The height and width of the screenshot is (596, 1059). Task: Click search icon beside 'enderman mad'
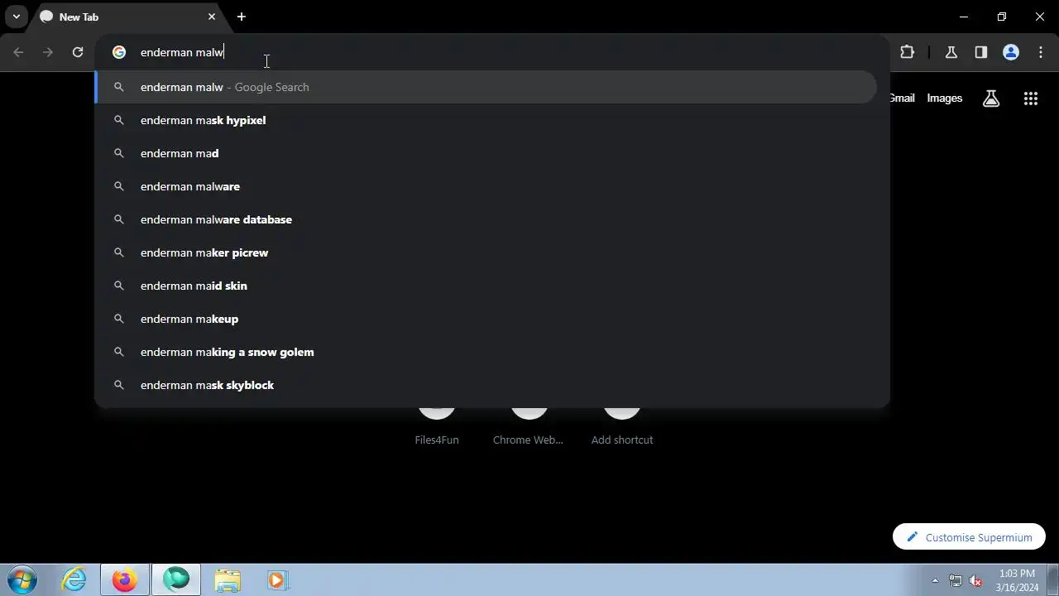[119, 153]
